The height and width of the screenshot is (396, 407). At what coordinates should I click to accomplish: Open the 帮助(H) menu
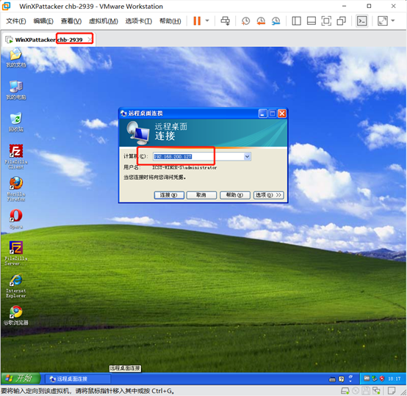pos(170,21)
